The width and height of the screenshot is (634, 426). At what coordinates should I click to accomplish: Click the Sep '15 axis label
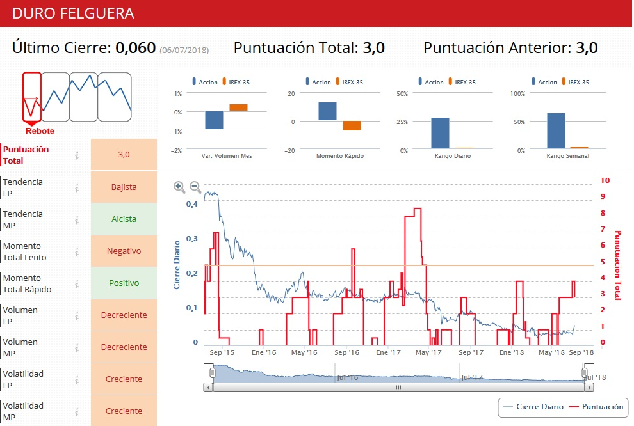click(222, 352)
